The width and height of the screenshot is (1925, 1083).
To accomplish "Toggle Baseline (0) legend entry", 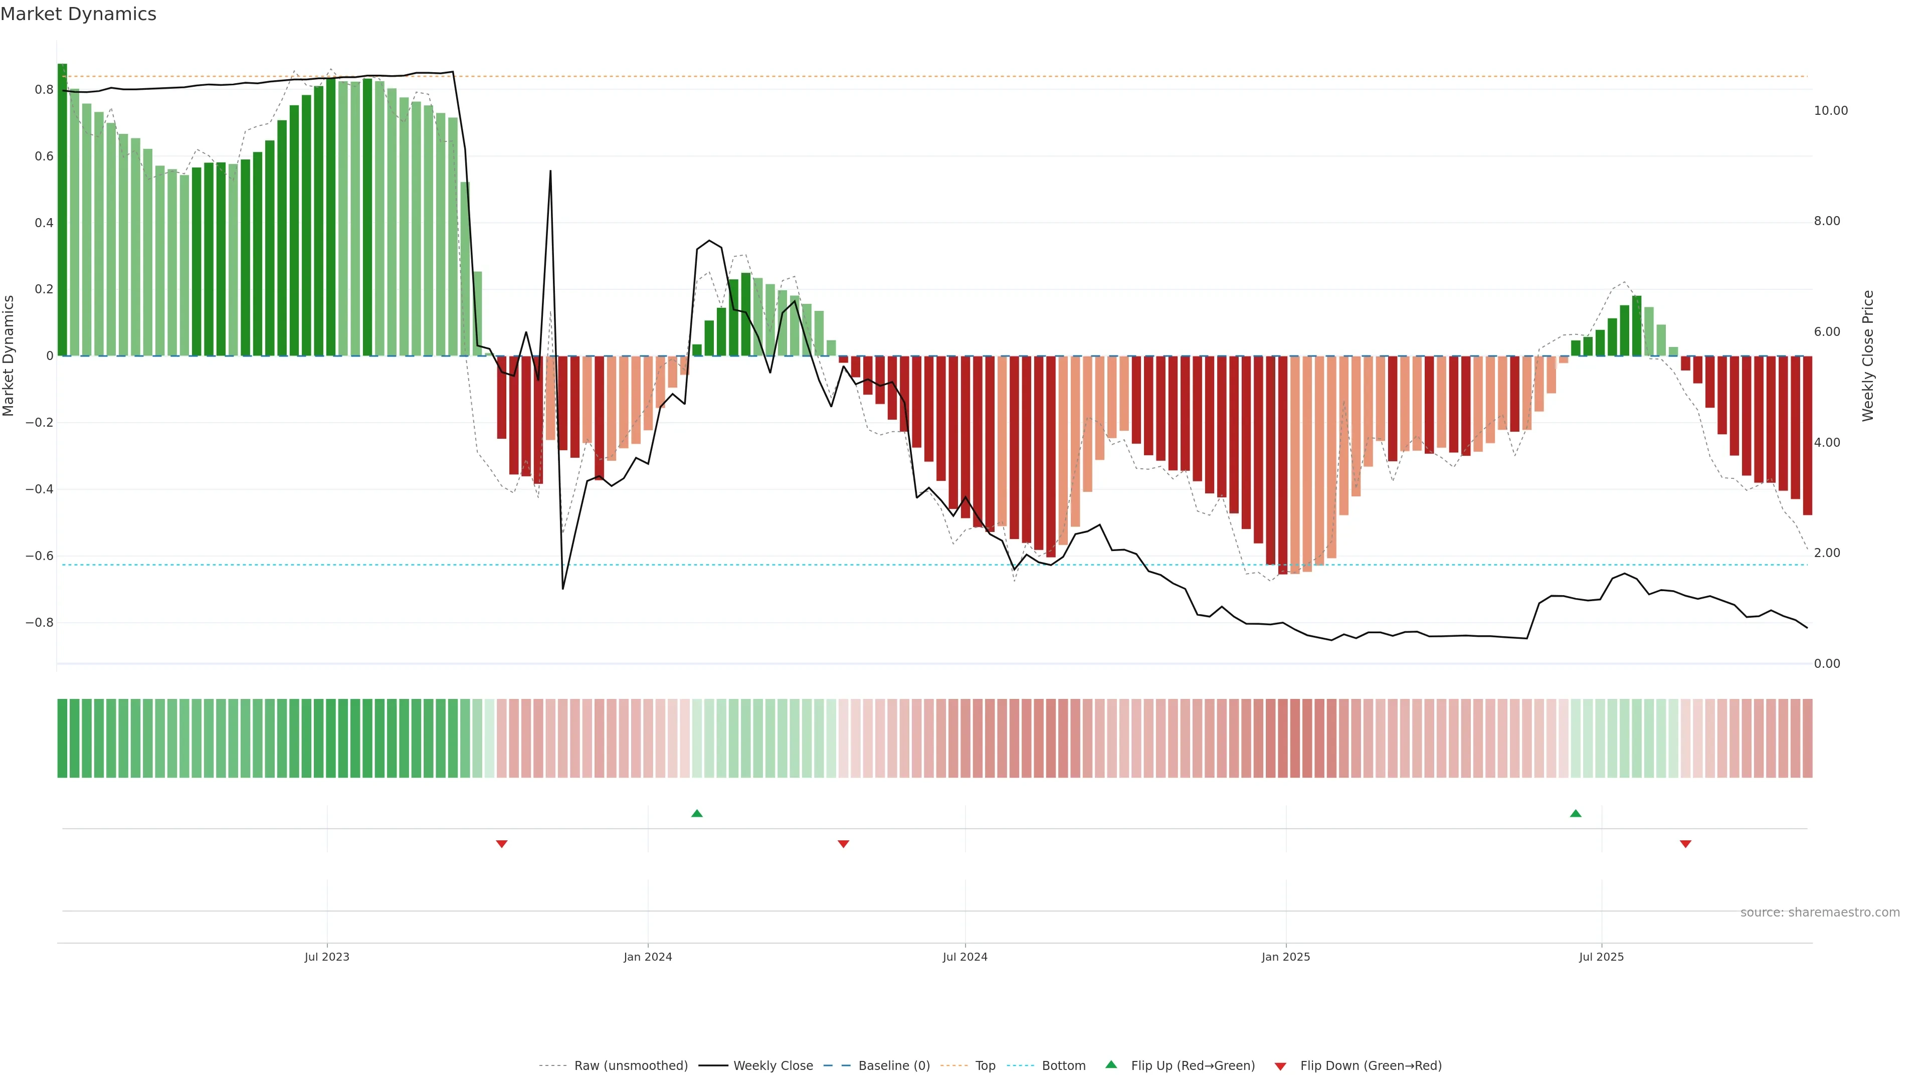I will click(x=894, y=1065).
